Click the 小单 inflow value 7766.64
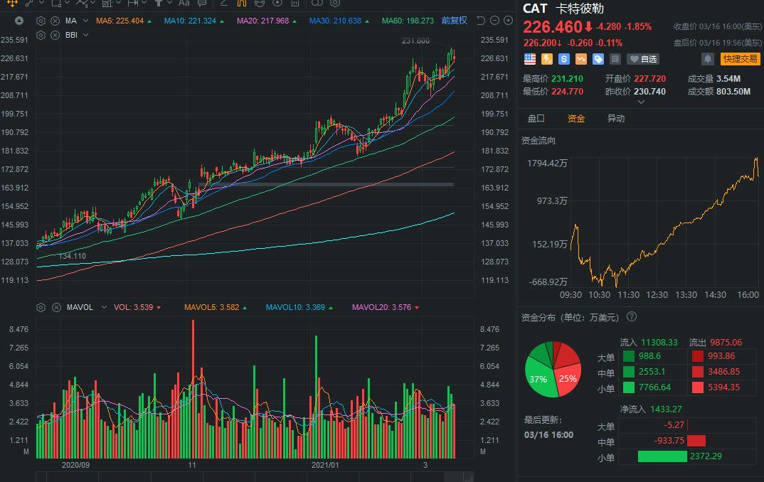 click(655, 387)
